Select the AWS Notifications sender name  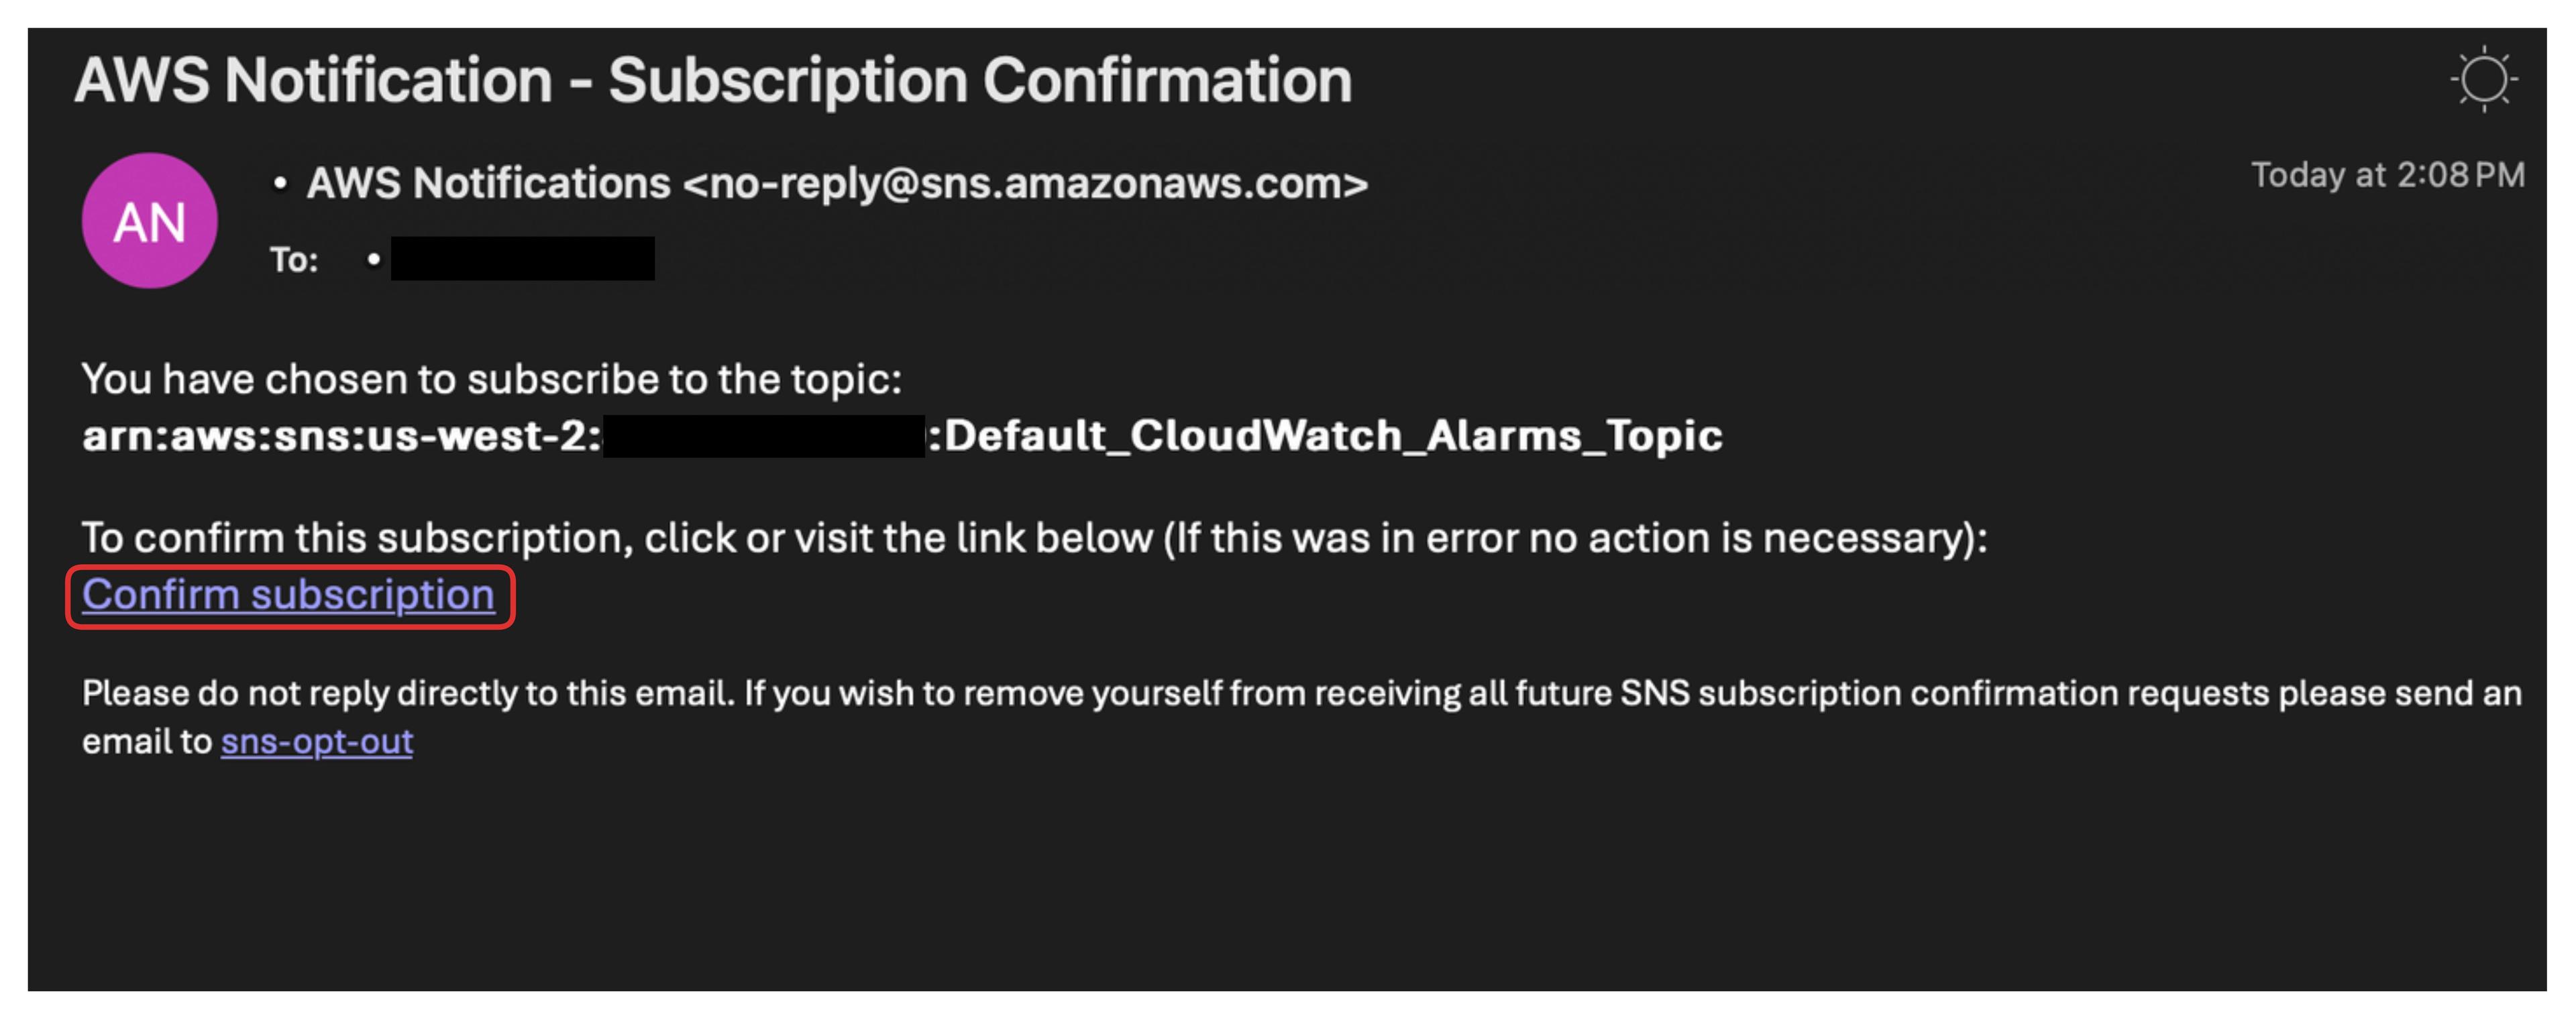point(488,183)
